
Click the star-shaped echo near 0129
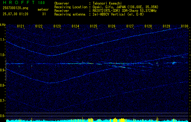pos(174,63)
